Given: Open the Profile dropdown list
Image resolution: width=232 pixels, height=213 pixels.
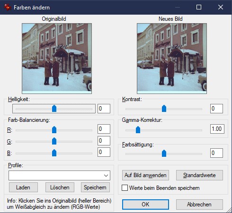Looking at the screenshot, I should pos(59,175).
